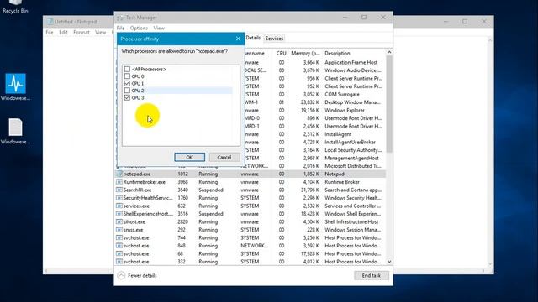Click the End task button

pyautogui.click(x=372, y=275)
